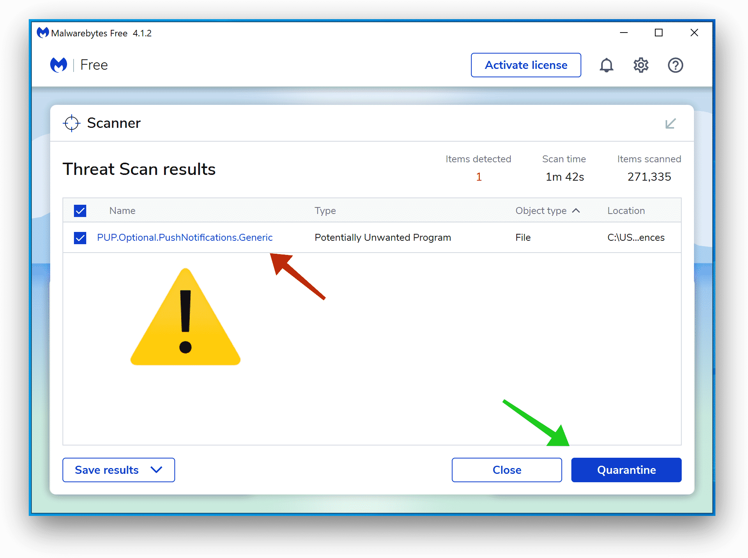Maximize the Malwarebytes window
Viewport: 748px width, 558px height.
pyautogui.click(x=658, y=33)
